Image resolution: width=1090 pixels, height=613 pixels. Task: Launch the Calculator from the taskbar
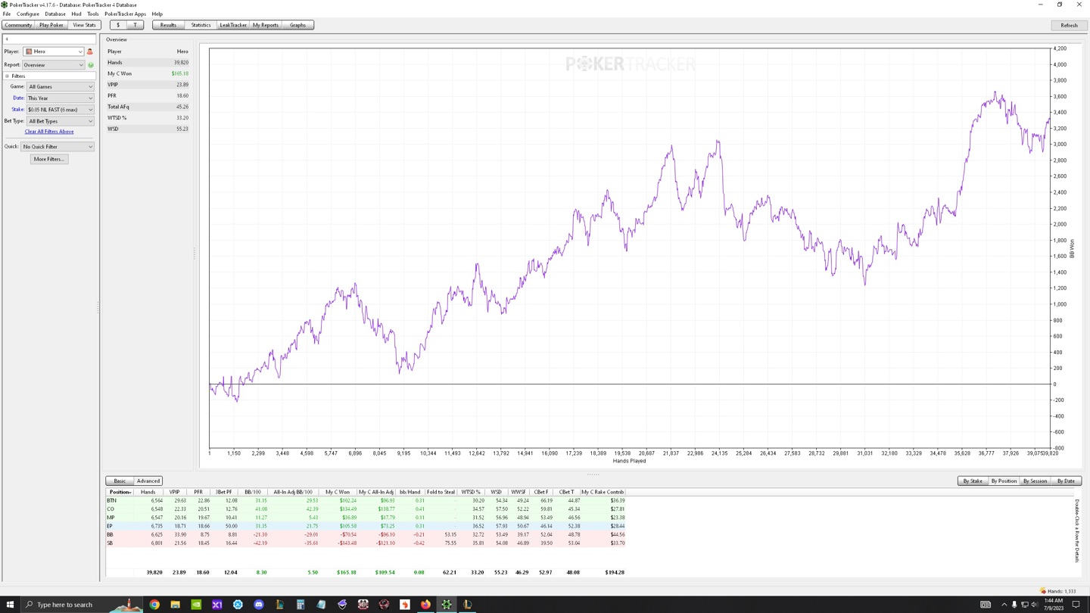[301, 605]
